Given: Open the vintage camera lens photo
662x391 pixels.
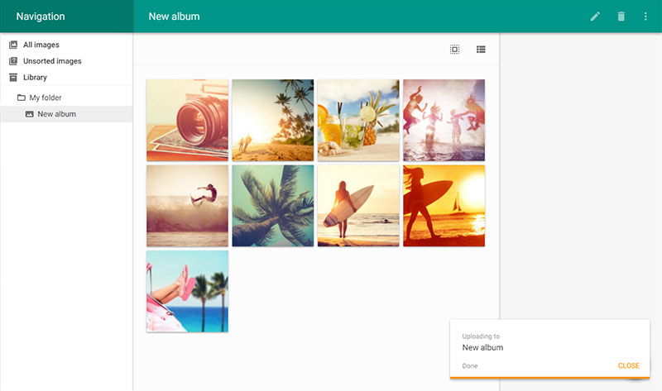Looking at the screenshot, I should tap(188, 120).
